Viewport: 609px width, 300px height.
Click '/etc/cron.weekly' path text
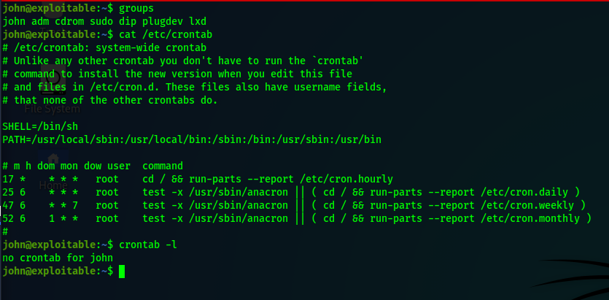(x=527, y=205)
